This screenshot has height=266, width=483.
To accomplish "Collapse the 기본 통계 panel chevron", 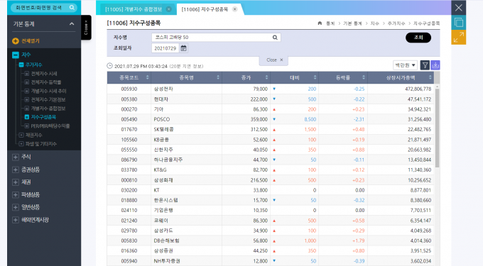I will click(x=72, y=24).
